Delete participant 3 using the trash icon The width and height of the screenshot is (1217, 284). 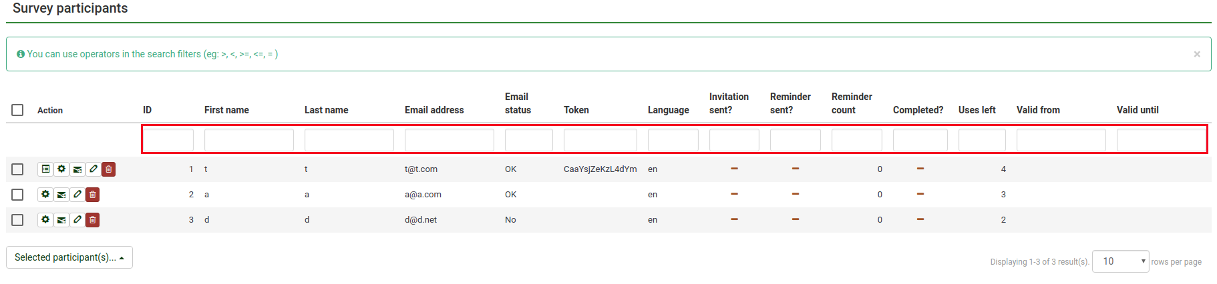coord(93,220)
